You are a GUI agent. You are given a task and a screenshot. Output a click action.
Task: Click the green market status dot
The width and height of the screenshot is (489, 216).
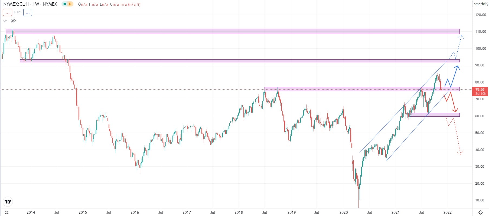[65, 4]
